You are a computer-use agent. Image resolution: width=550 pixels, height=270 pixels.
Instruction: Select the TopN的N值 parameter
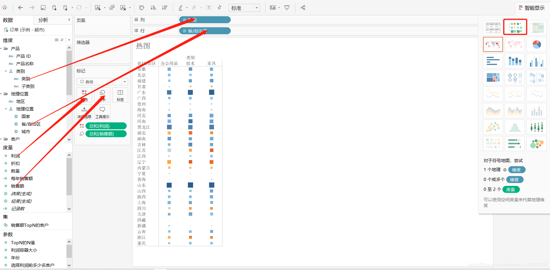23,242
